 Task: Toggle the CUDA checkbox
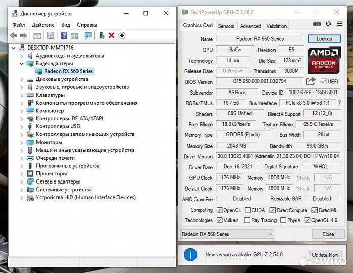pos(248,210)
